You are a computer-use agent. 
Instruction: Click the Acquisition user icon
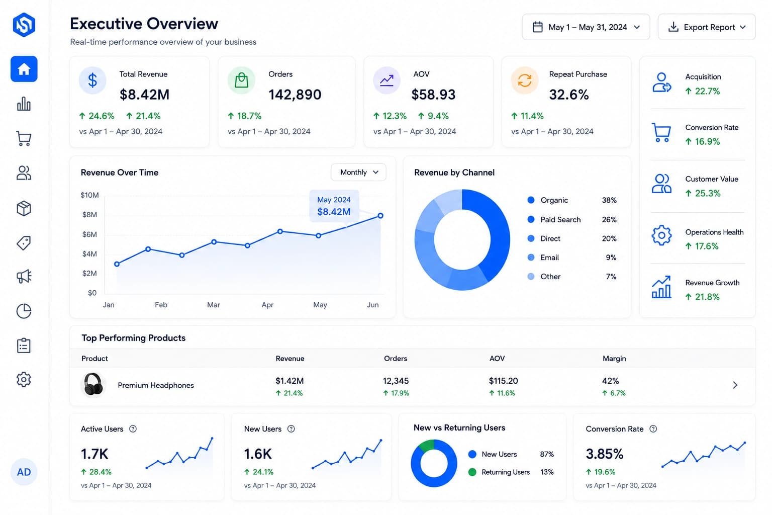661,82
